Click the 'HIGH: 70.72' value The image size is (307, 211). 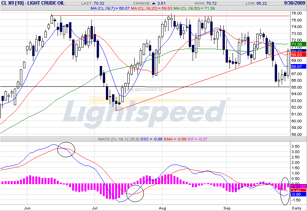(x=206, y=3)
